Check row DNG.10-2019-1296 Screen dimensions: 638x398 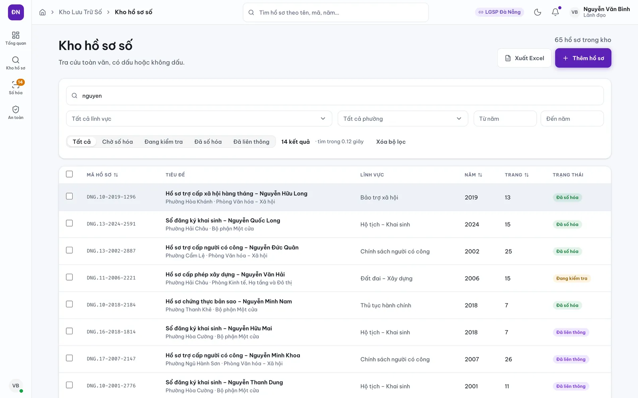pos(69,197)
